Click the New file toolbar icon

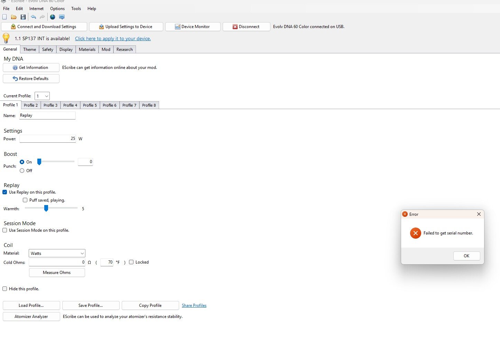pos(4,17)
